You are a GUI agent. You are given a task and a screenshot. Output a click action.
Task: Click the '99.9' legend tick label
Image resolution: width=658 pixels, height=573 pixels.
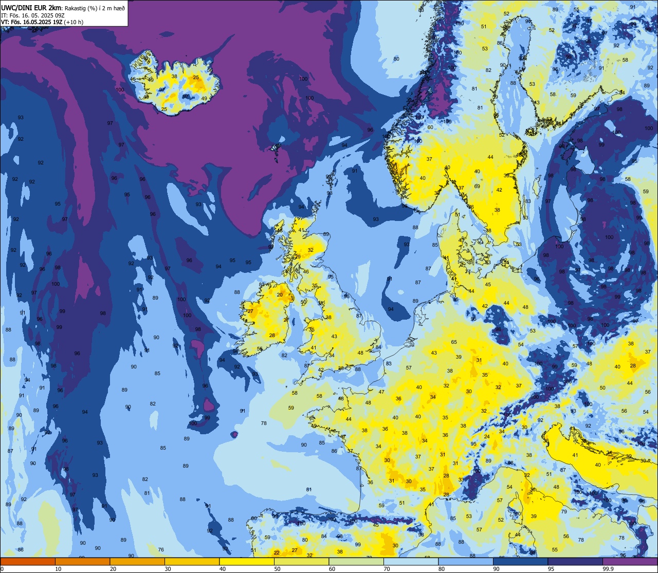608,569
